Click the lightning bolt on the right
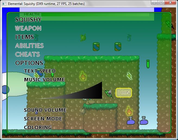 [x=129, y=76]
